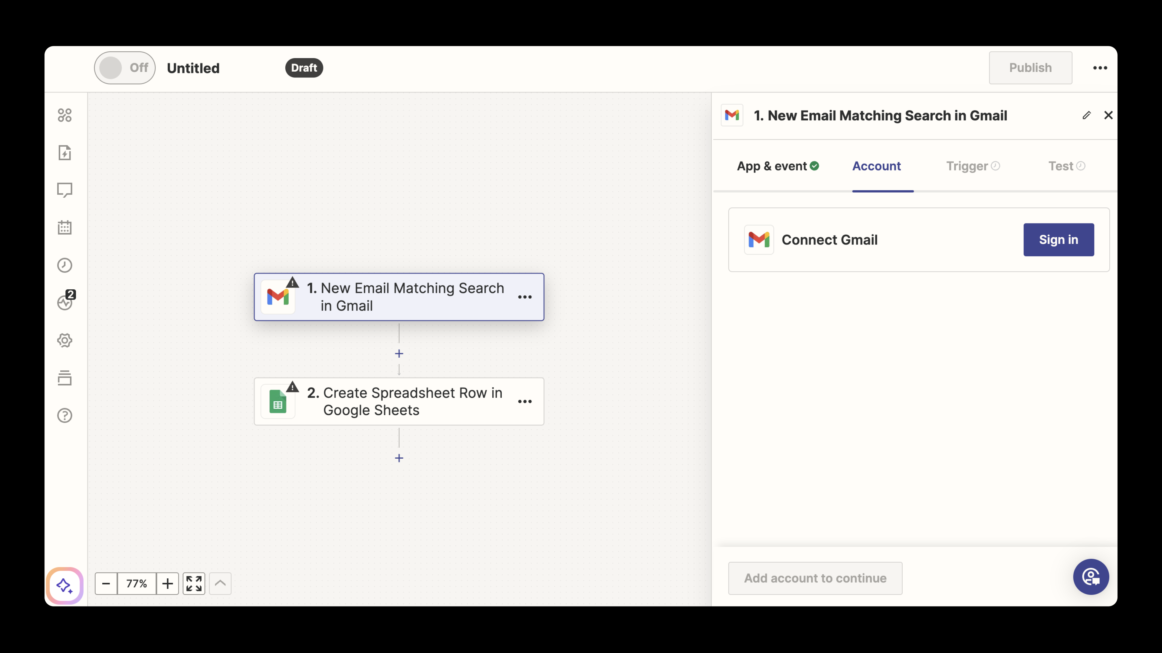Toggle the Zap Off switch
This screenshot has height=653, width=1162.
[x=125, y=68]
